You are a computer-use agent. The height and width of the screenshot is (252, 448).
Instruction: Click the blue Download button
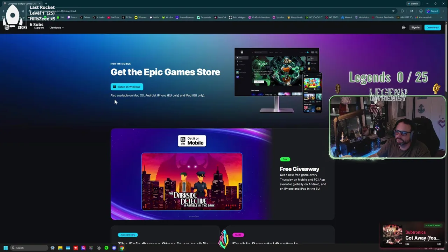coord(432,27)
